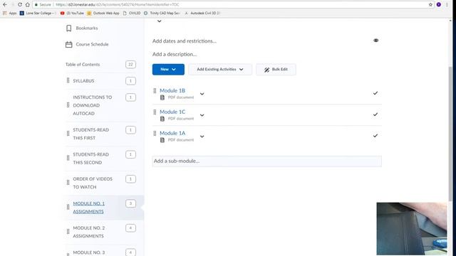The image size is (456, 256).
Task: Click the Module 1B PDF document icon
Action: (162, 97)
